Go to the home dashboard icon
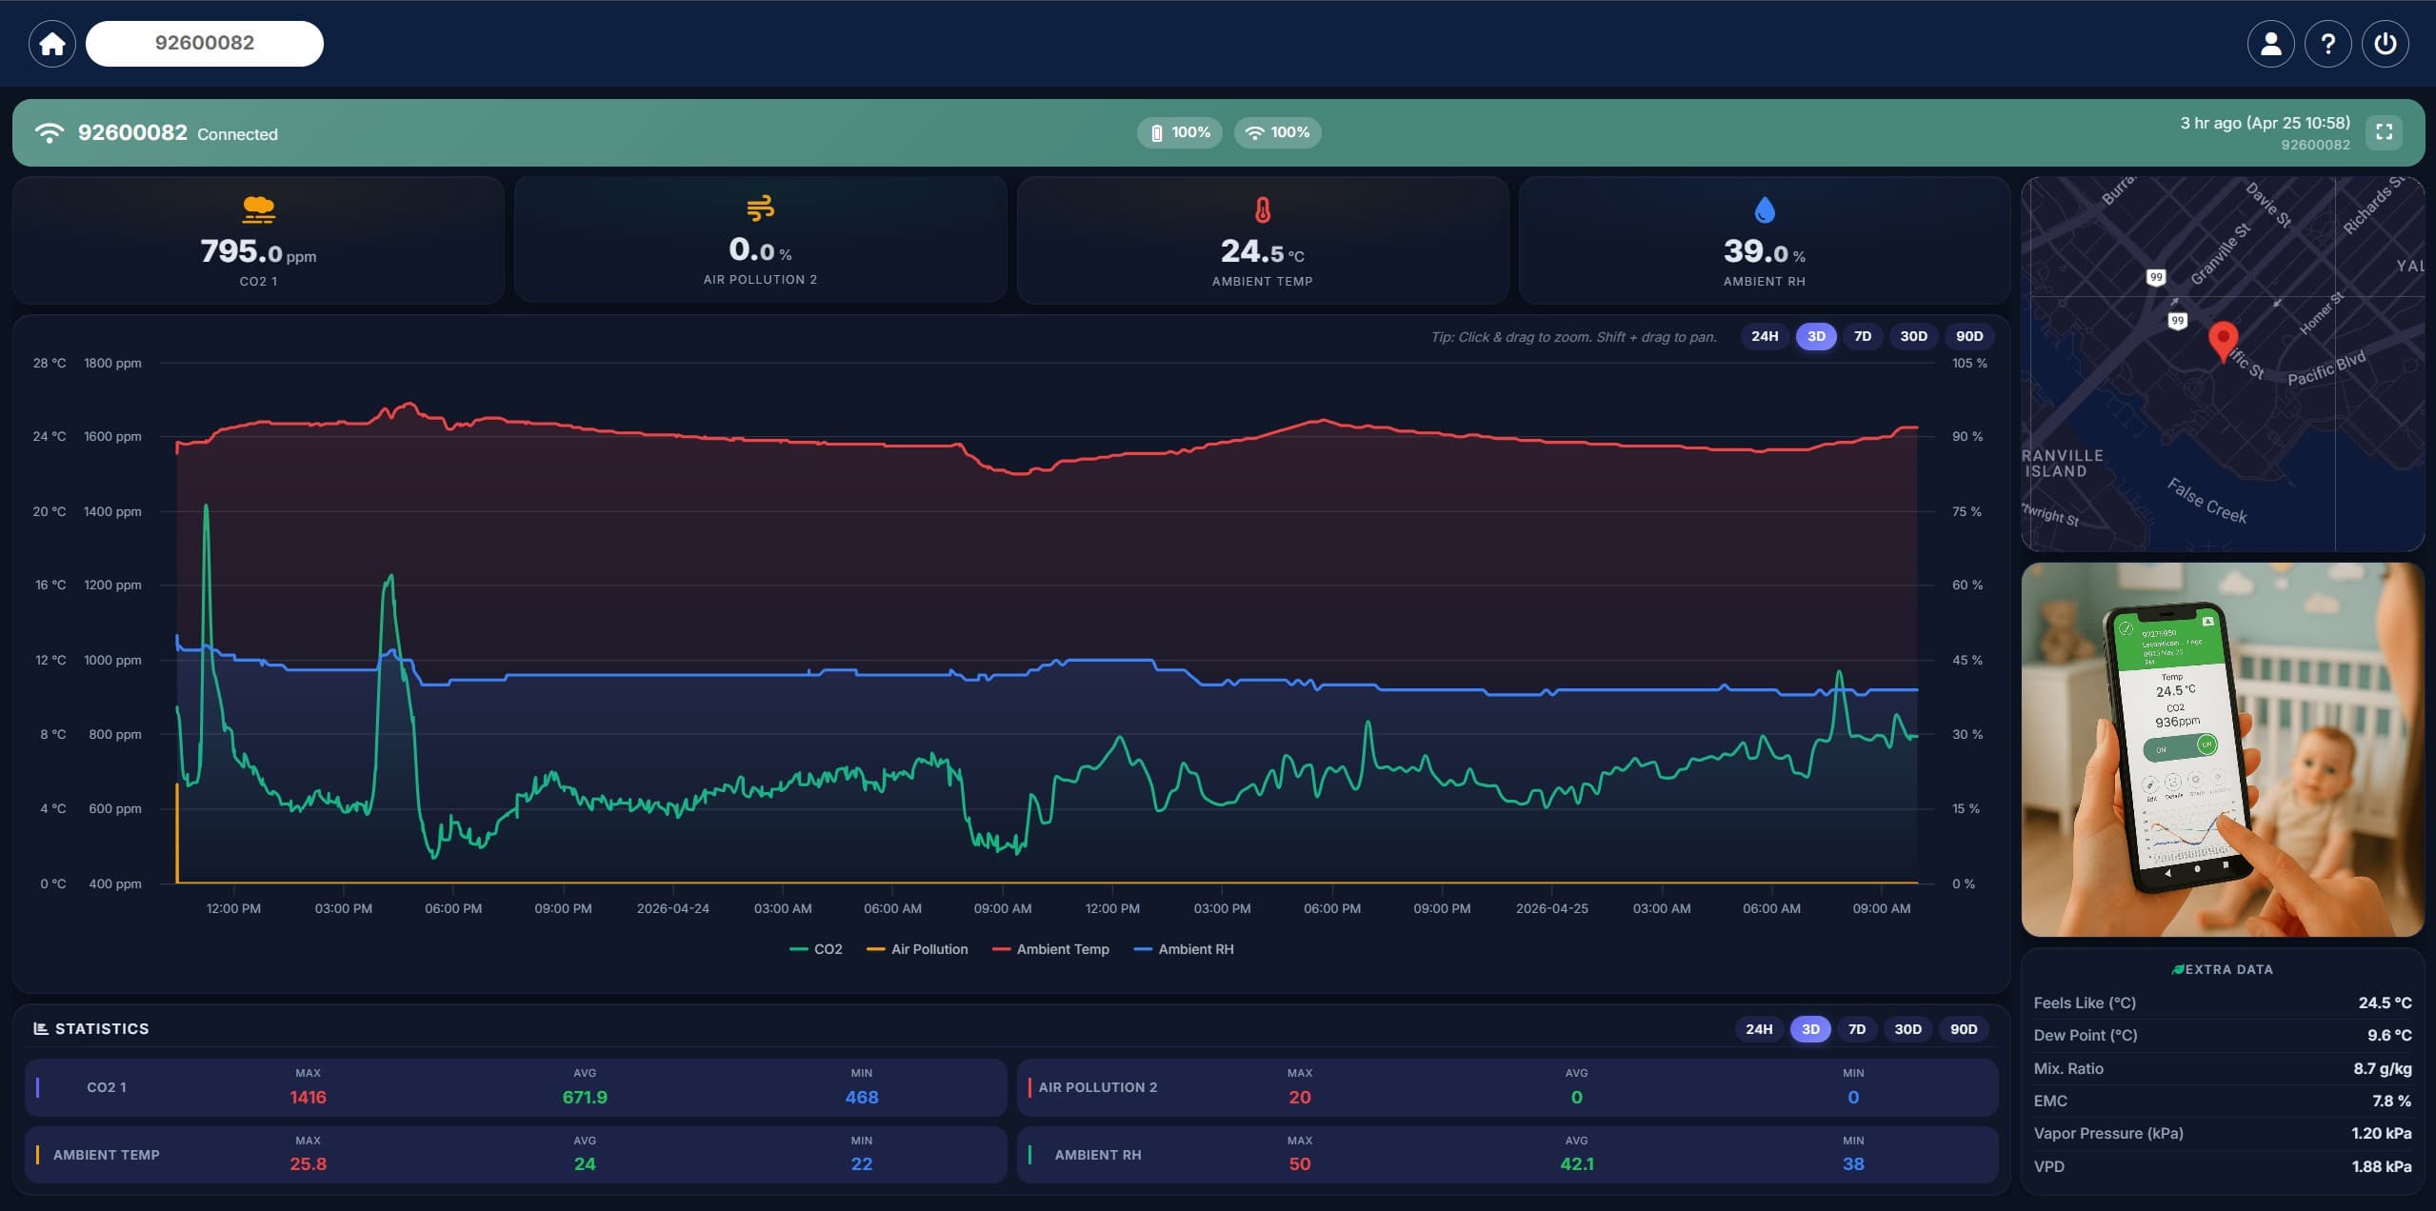 (52, 44)
